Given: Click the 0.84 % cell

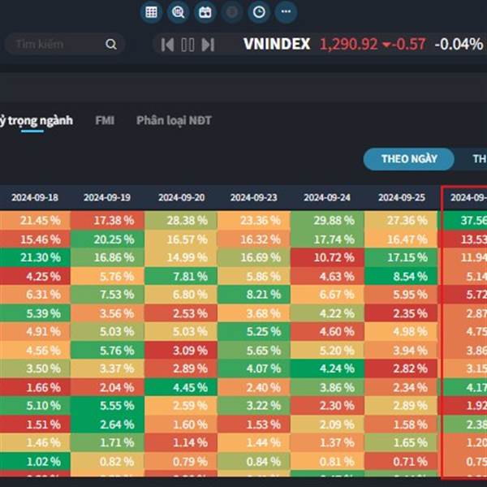Looking at the screenshot, I should click(254, 461).
